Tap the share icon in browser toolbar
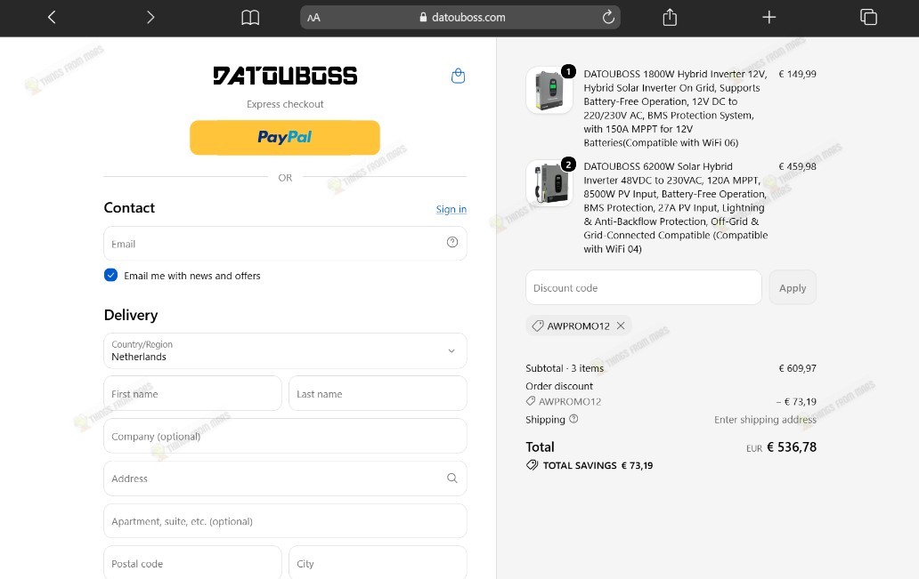Viewport: 919px width, 579px height. pyautogui.click(x=670, y=17)
